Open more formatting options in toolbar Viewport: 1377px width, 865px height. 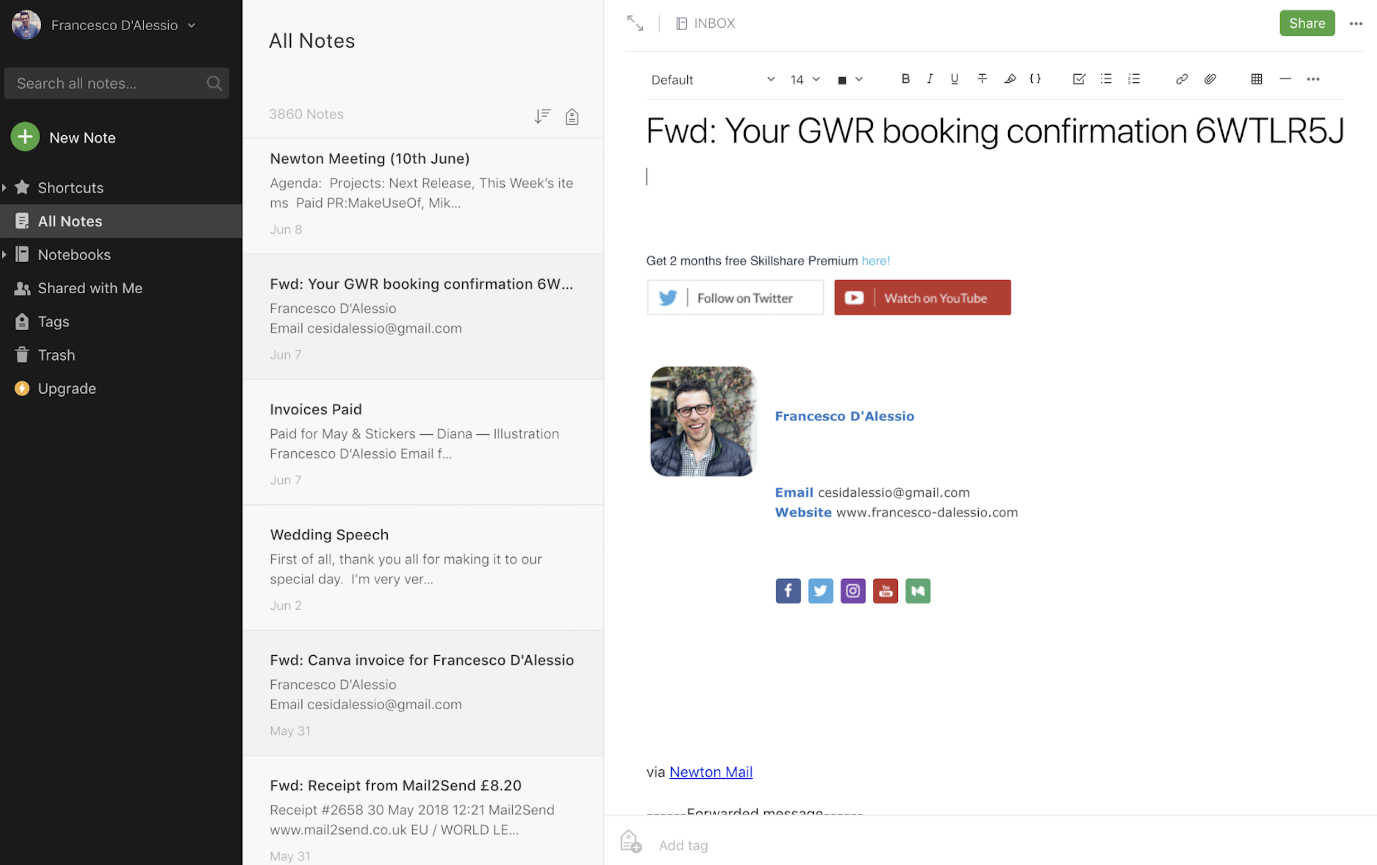tap(1313, 79)
